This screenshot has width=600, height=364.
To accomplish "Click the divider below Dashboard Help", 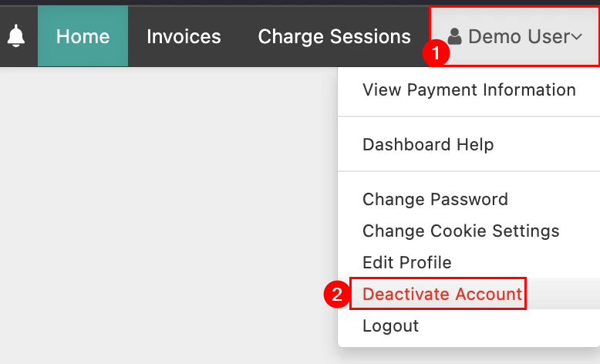I will (x=469, y=171).
